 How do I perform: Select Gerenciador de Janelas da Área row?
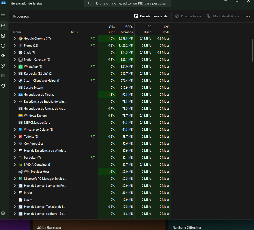pos(90,109)
